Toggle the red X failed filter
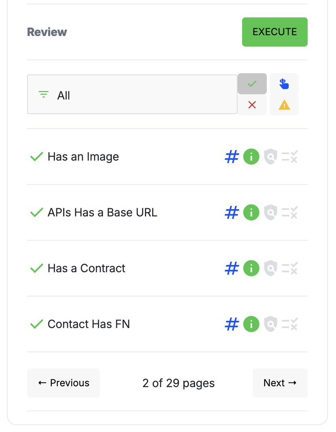Screen dimensions: 336x432 tap(252, 105)
